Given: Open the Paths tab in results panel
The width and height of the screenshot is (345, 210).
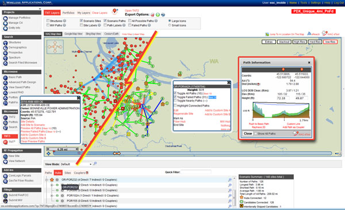Looking at the screenshot, I should click(x=48, y=173).
